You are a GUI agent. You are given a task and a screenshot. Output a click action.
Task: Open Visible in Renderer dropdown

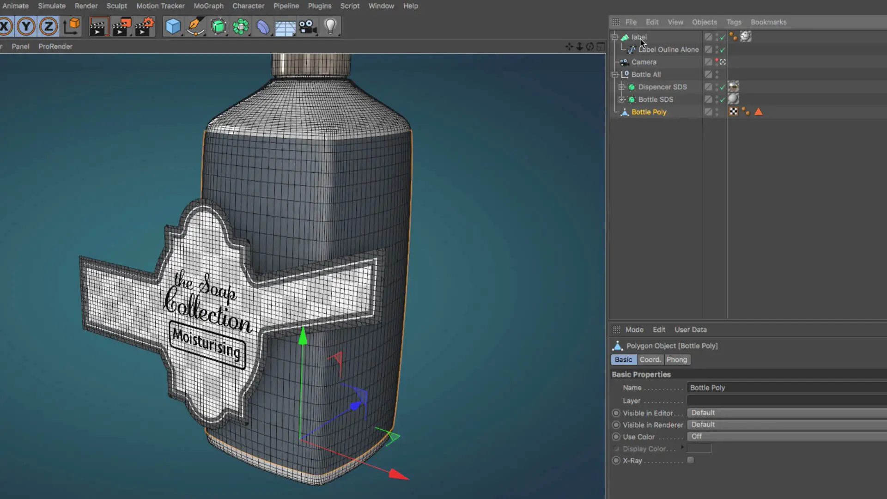[787, 425]
